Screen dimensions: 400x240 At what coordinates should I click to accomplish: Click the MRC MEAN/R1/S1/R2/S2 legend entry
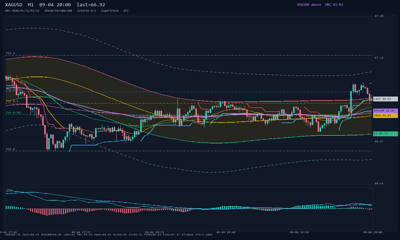click(22, 11)
